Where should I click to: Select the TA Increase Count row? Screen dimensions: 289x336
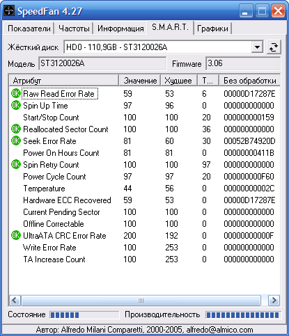click(144, 259)
